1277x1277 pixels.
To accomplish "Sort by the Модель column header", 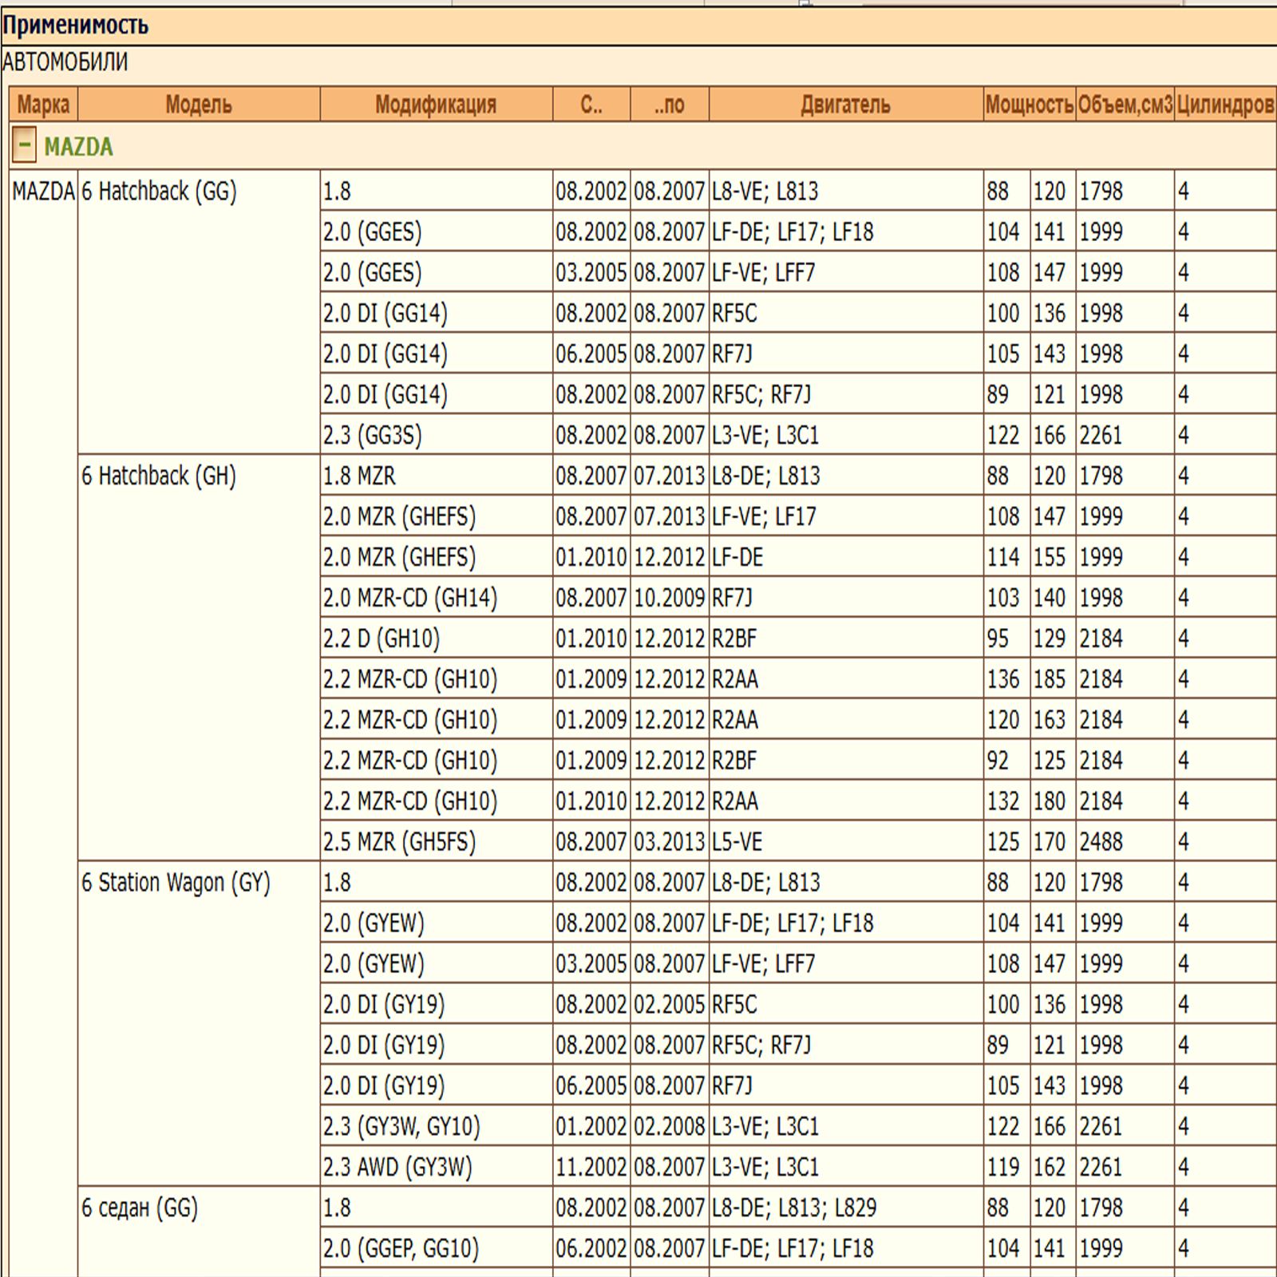I will click(x=198, y=105).
